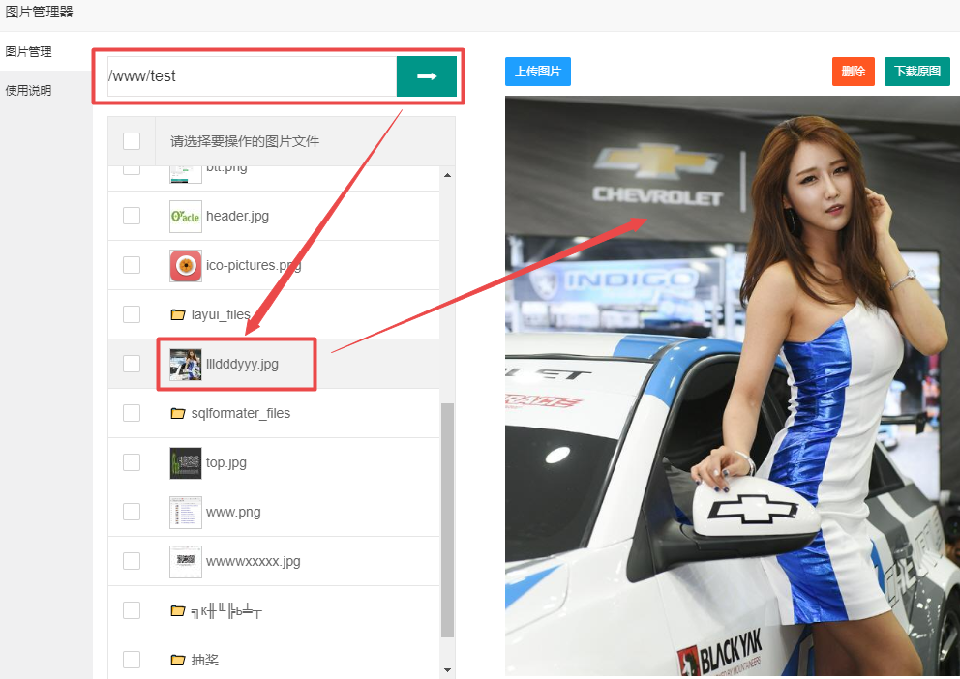The width and height of the screenshot is (960, 679).
Task: Click the 上传图片 upload button
Action: click(x=538, y=72)
